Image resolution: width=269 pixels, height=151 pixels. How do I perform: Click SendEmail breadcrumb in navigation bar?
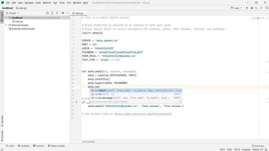[8, 8]
